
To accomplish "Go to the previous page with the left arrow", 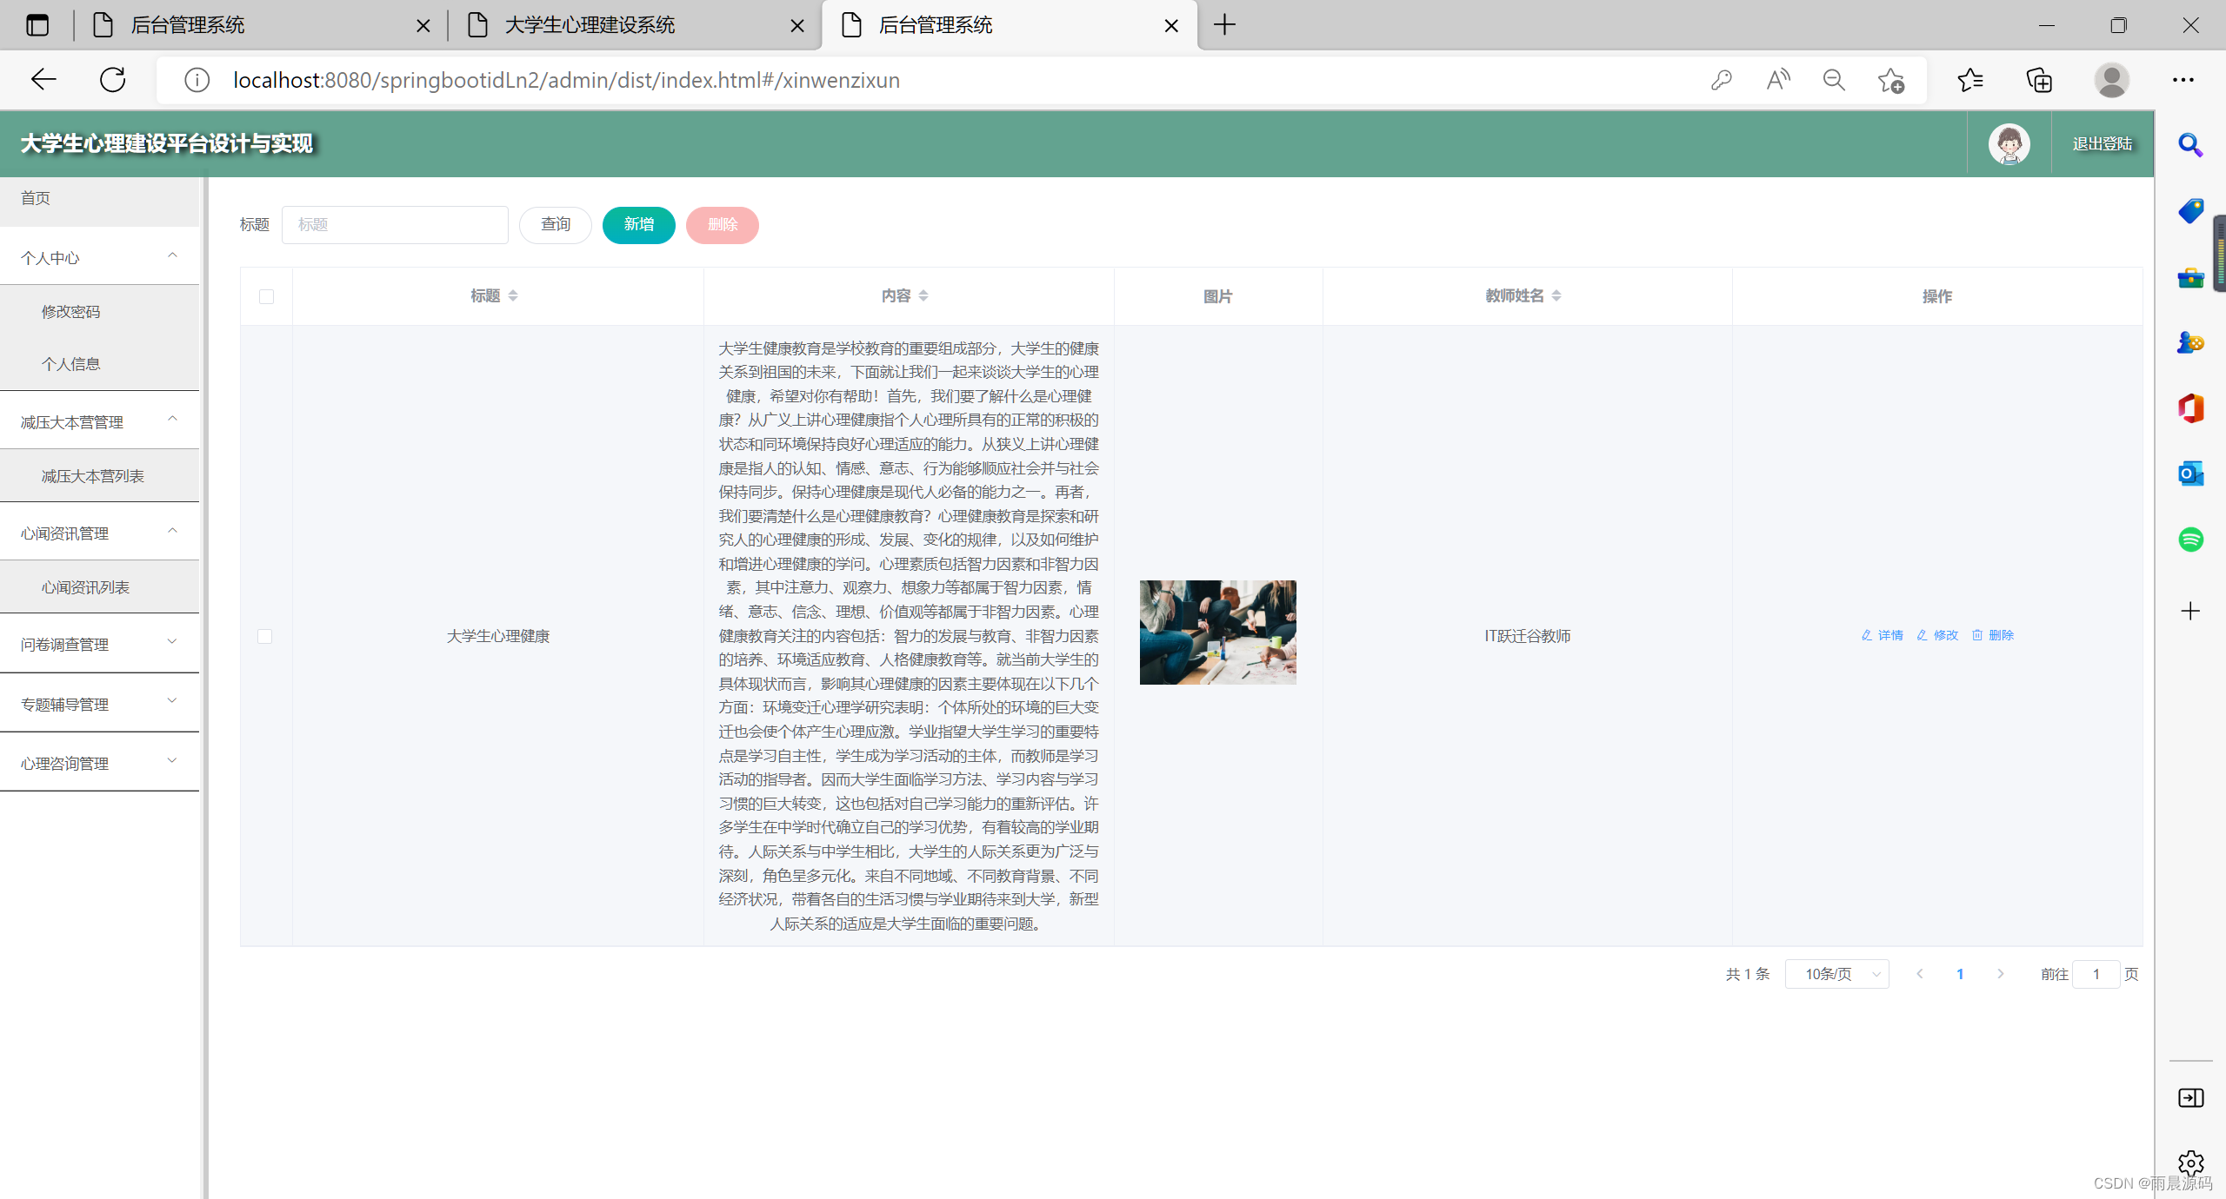I will 1919,974.
